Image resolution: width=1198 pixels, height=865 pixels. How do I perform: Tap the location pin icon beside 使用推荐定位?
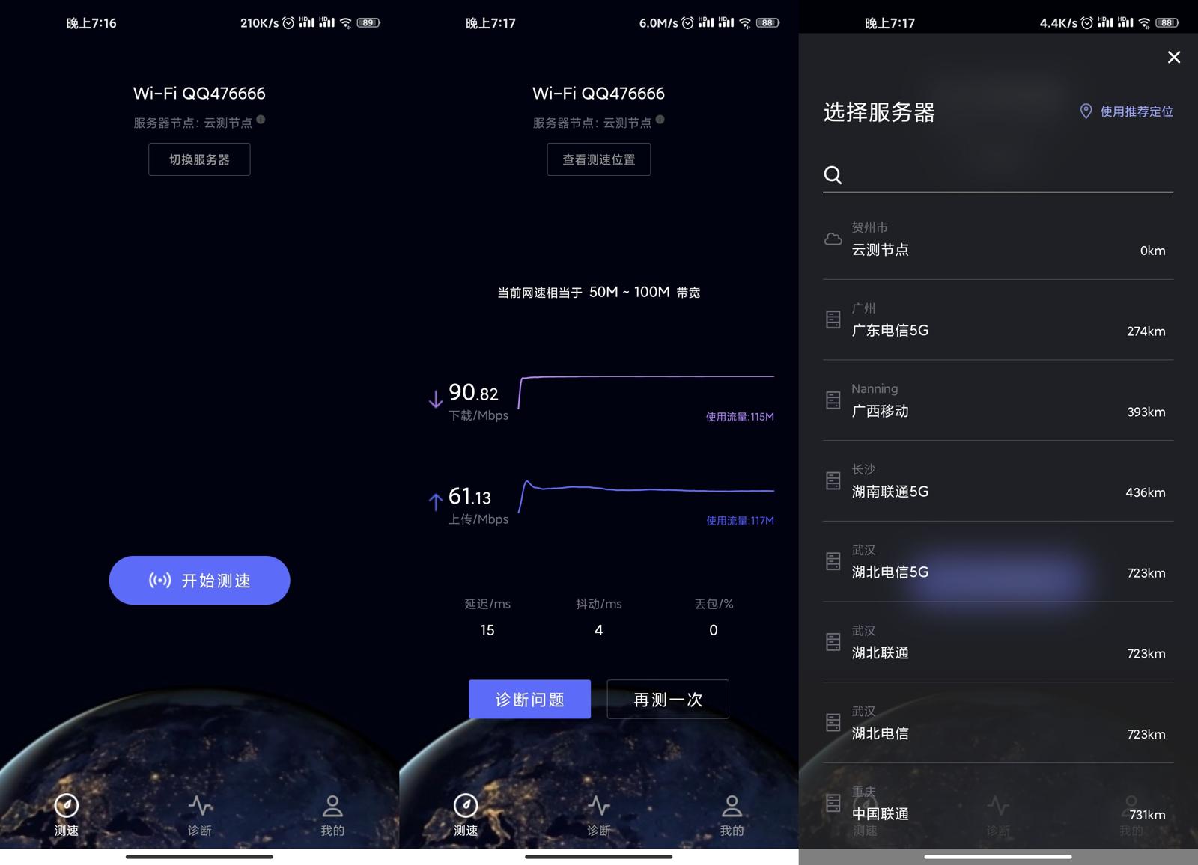pos(1086,111)
